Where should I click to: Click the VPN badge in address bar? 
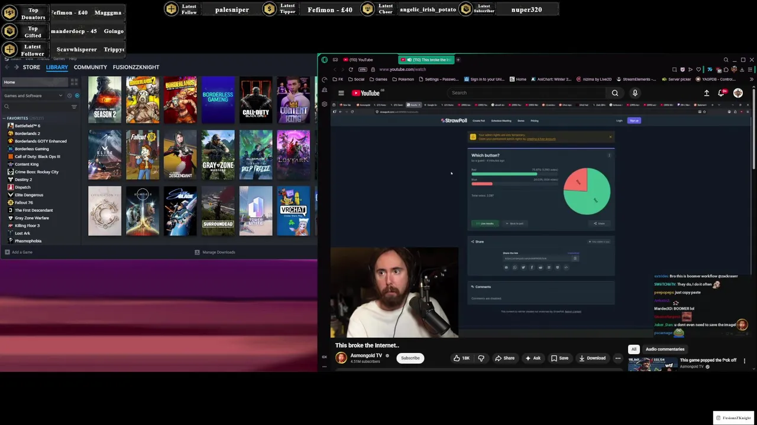(x=363, y=69)
